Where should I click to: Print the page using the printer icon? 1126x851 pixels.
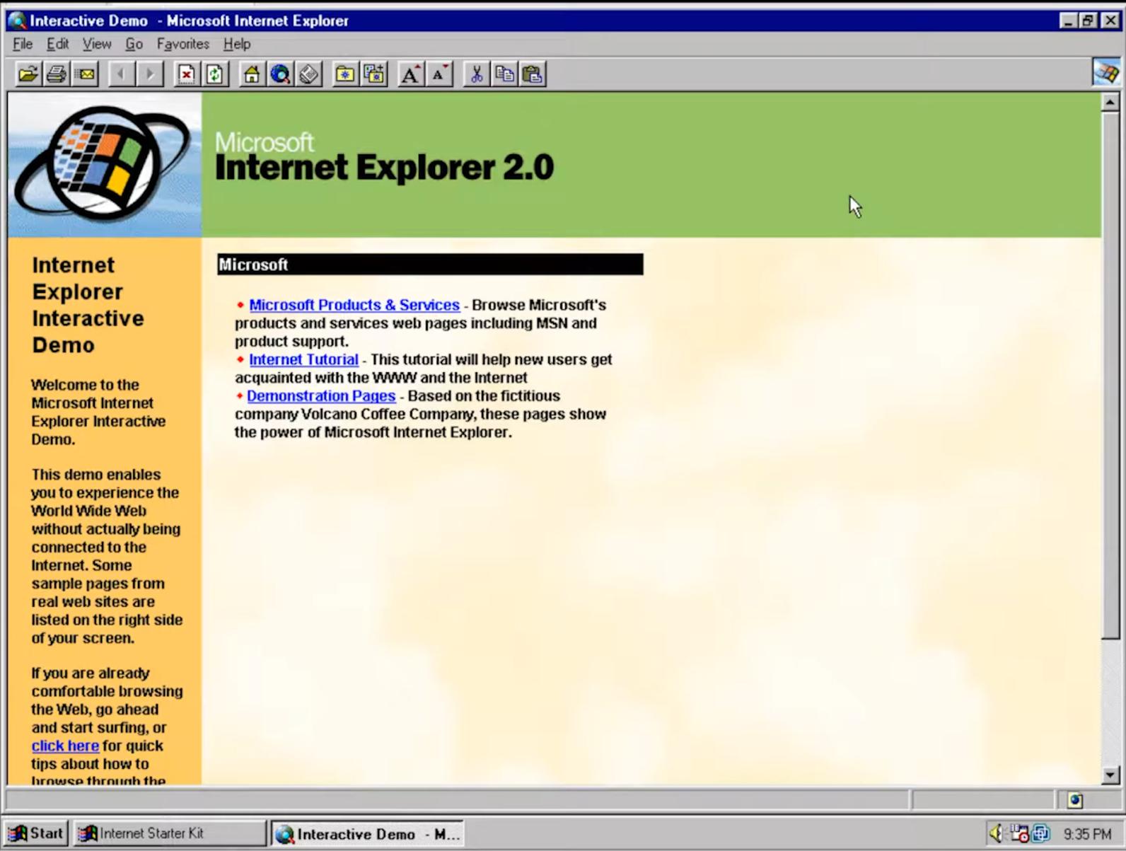point(57,74)
